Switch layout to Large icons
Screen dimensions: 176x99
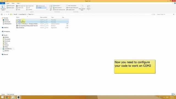(x=30, y=6)
